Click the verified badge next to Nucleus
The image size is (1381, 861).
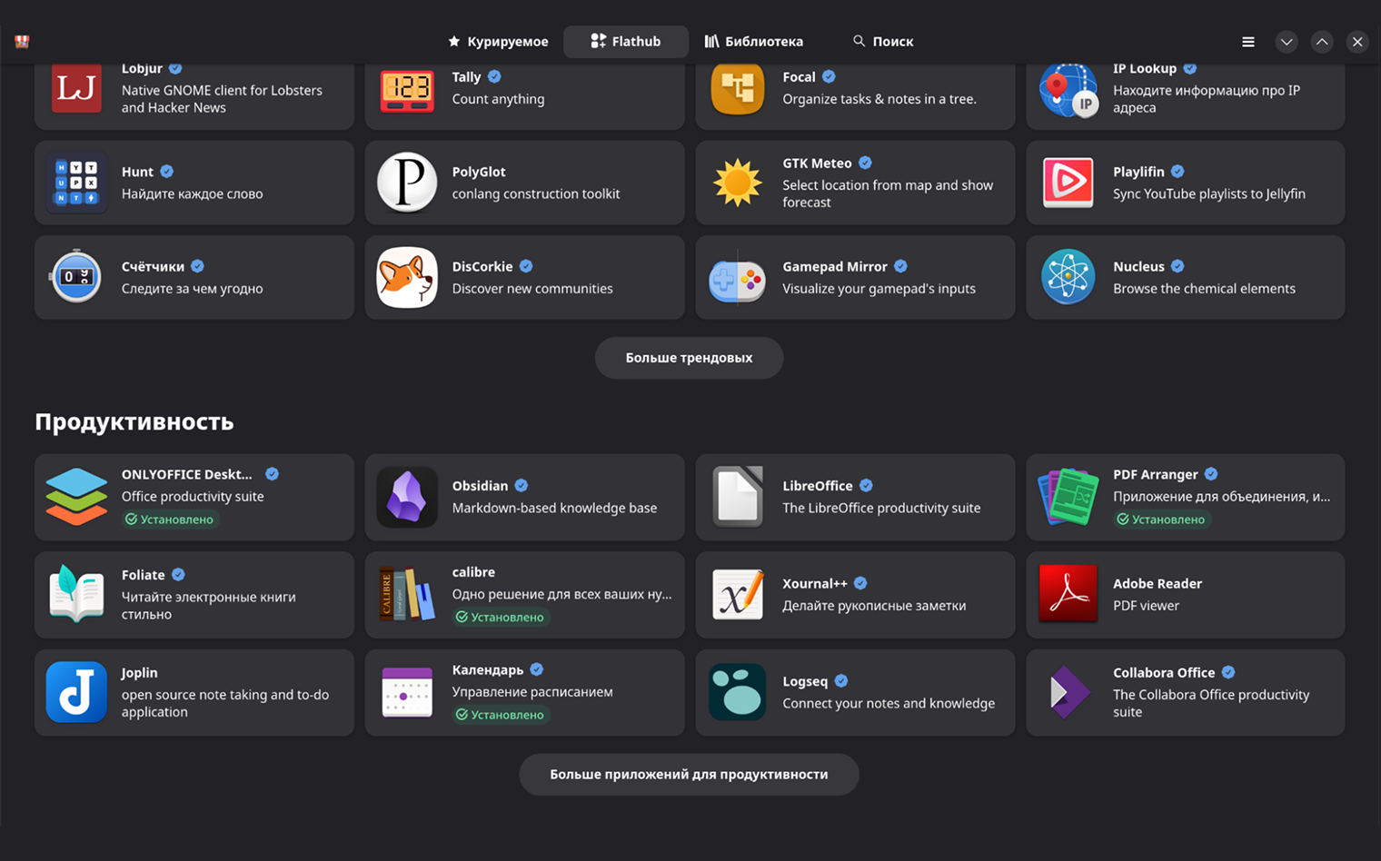tap(1177, 266)
